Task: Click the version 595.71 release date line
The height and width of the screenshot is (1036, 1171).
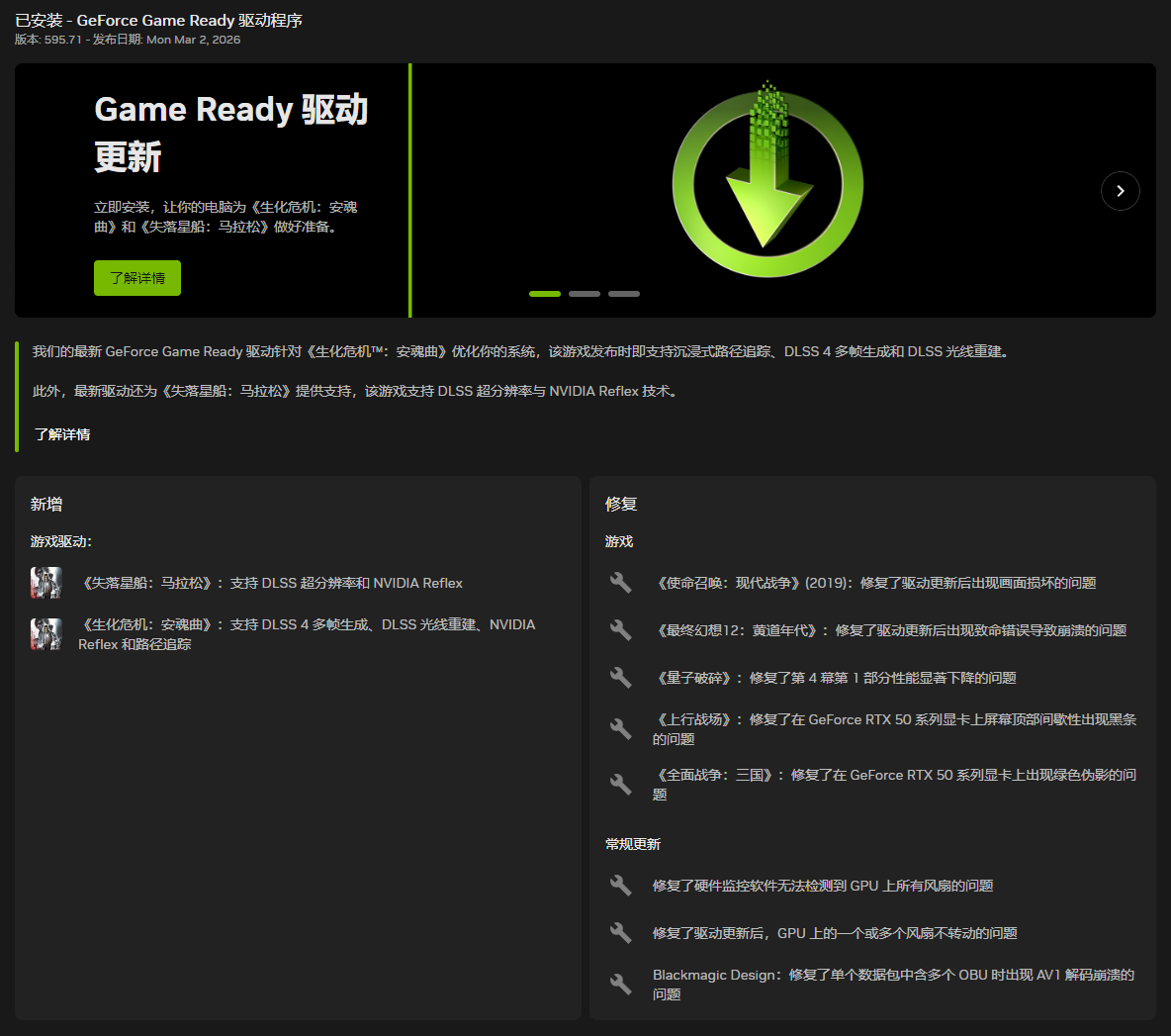Action: tap(128, 40)
